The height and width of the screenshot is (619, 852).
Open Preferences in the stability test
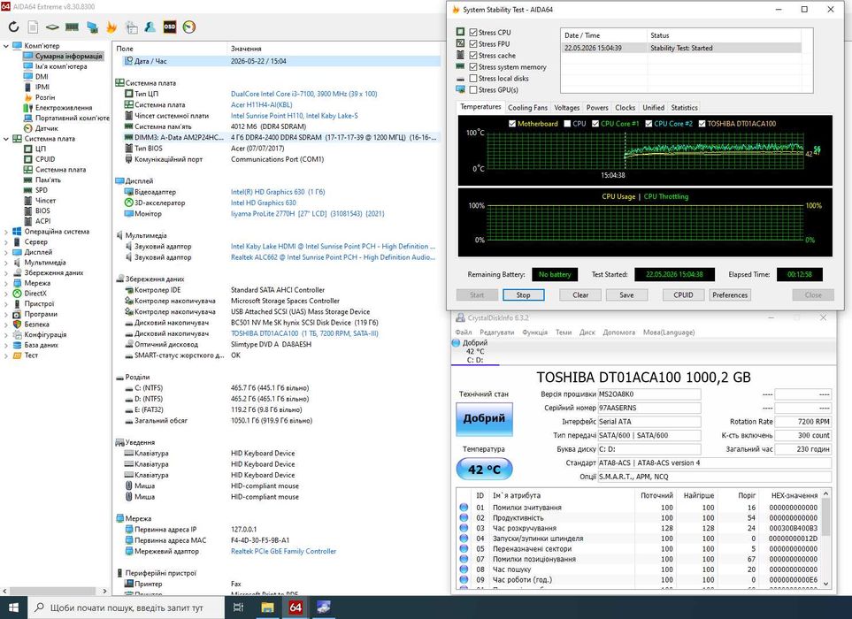click(730, 294)
